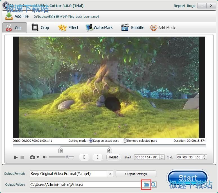Open the Crop tab
218x193 pixels.
[x=40, y=28]
